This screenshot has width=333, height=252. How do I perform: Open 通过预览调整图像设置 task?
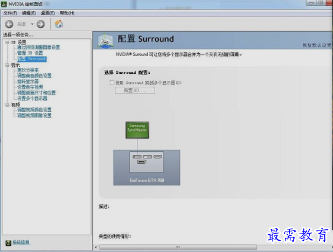pos(39,47)
